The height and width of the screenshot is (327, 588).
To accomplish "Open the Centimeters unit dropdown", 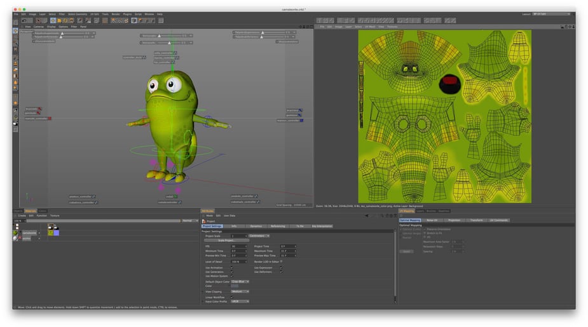I will [x=259, y=236].
